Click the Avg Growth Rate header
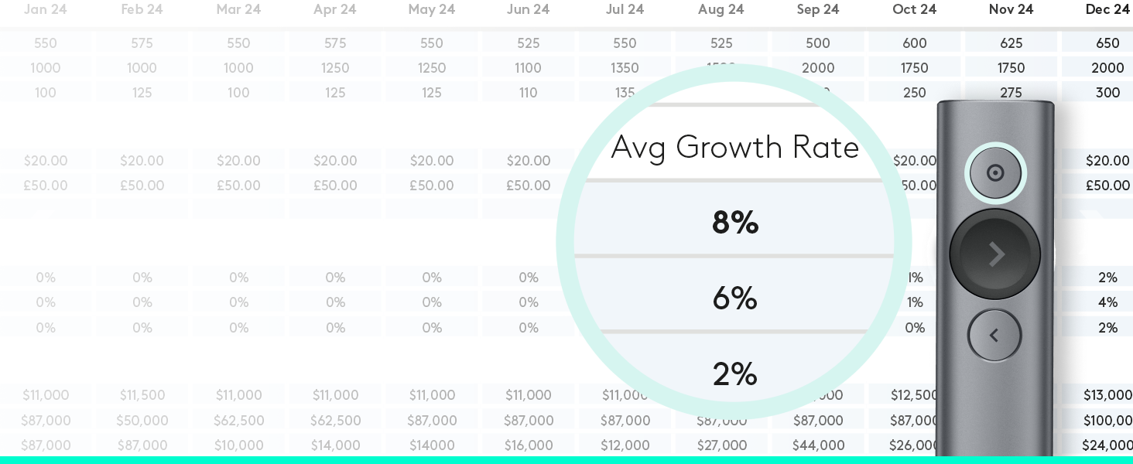Screen dimensions: 1133x464 point(734,147)
